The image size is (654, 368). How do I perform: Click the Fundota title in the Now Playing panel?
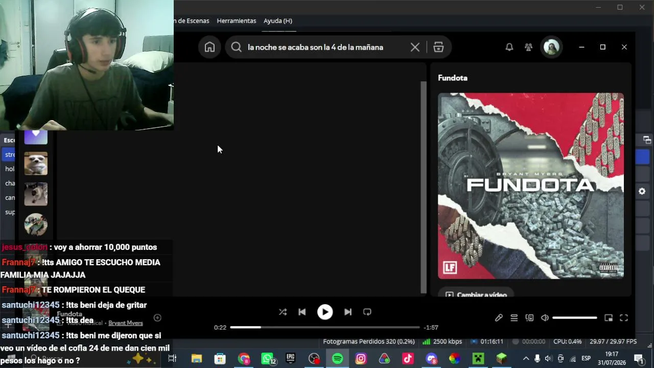[453, 78]
